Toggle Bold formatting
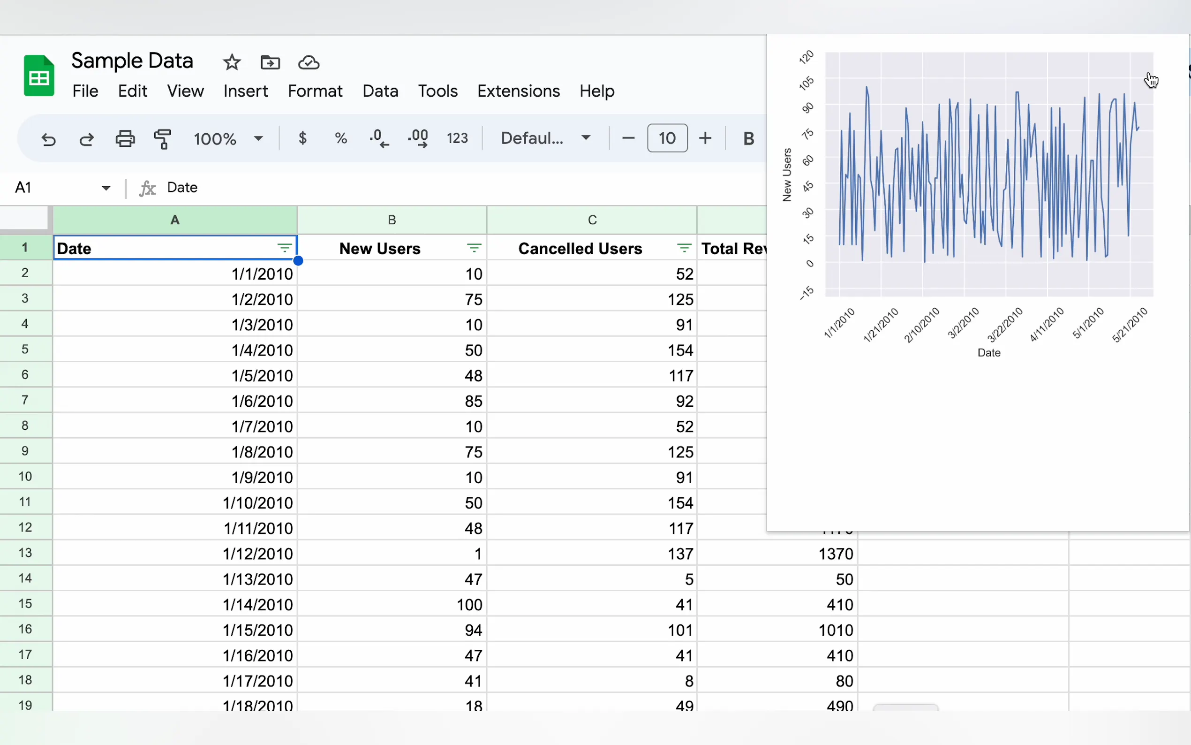 pos(748,138)
